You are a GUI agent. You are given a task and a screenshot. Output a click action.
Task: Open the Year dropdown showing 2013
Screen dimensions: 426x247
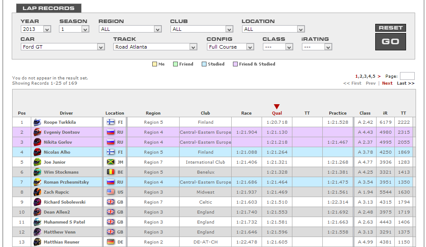pos(36,29)
